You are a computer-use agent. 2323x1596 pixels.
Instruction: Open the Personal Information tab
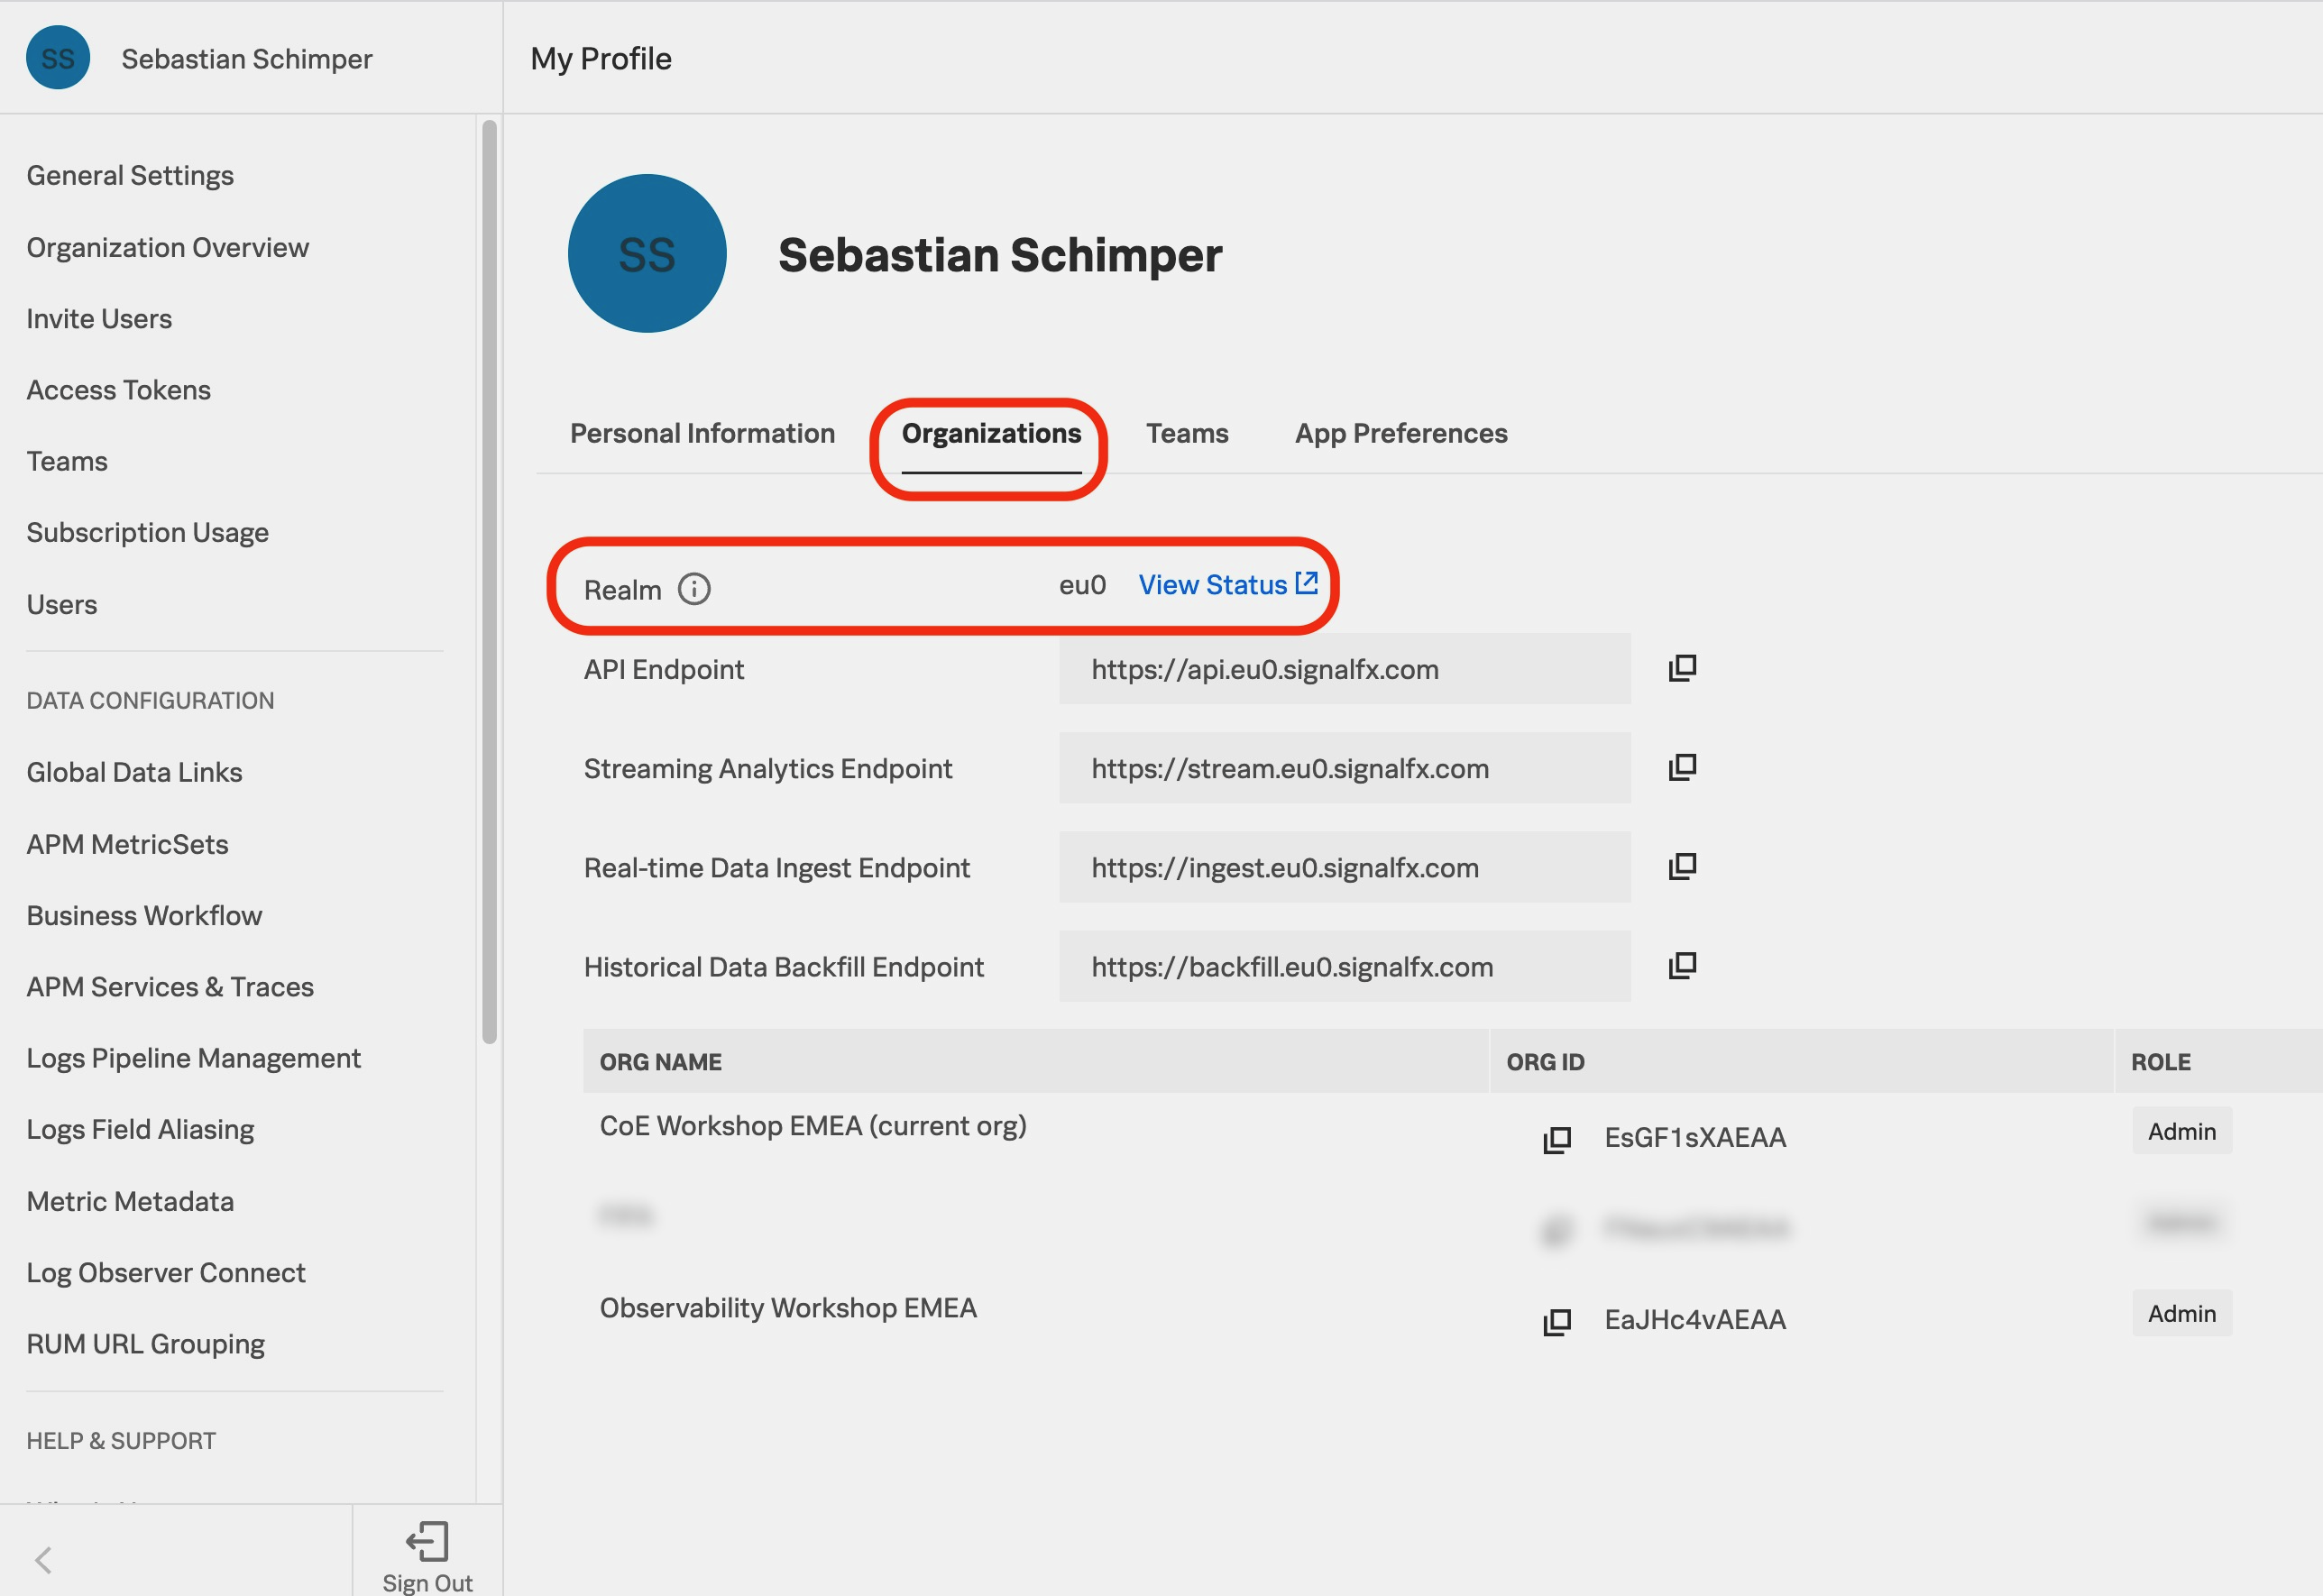point(702,433)
